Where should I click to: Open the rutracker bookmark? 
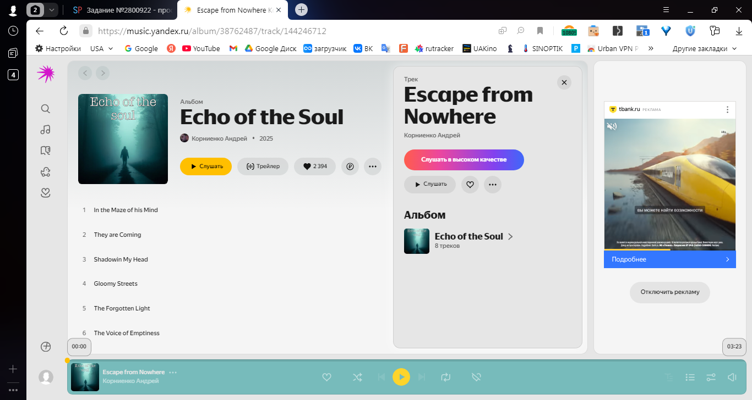pyautogui.click(x=434, y=48)
